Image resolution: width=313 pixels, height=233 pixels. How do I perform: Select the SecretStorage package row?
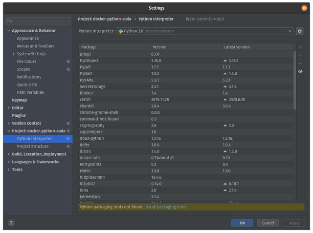[186, 86]
